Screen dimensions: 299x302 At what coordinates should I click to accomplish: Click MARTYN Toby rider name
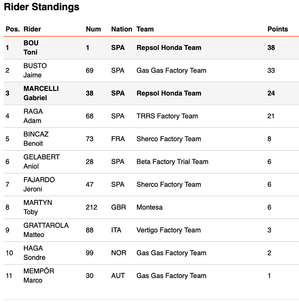click(38, 207)
